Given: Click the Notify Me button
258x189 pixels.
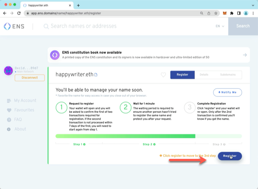Looking at the screenshot, I should [x=227, y=92].
